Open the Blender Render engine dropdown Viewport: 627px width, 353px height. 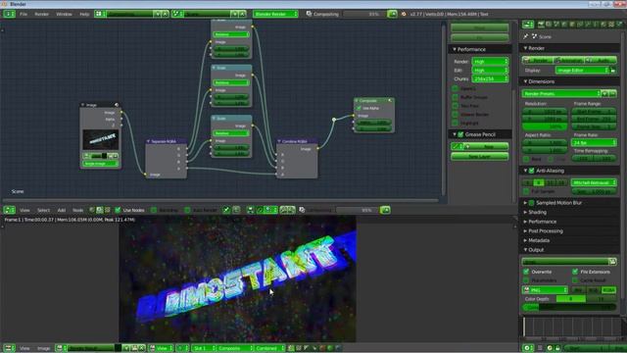[275, 14]
